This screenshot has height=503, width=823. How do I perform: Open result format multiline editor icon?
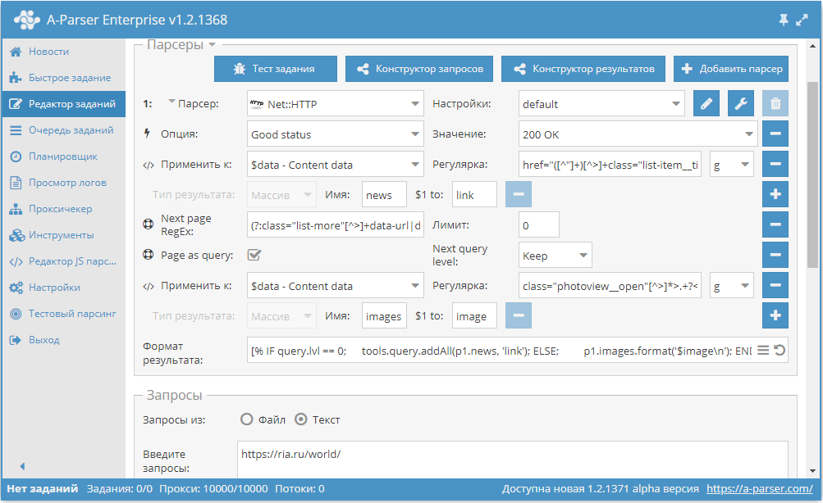click(x=763, y=351)
